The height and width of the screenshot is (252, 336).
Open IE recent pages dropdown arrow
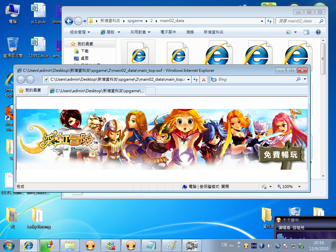coord(37,80)
